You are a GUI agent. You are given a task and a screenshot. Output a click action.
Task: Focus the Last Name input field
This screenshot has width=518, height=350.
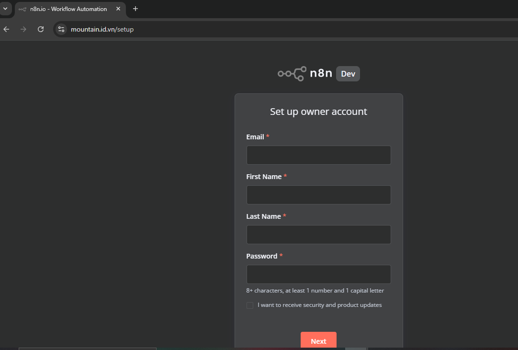318,234
